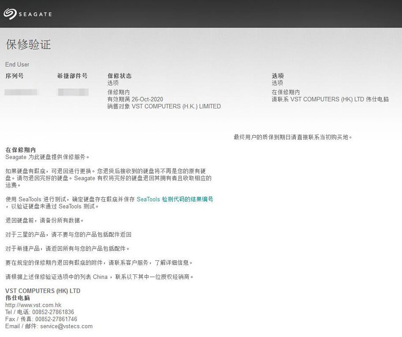Click the 选项 column header
Image resolution: width=402 pixels, height=337 pixels.
point(278,76)
